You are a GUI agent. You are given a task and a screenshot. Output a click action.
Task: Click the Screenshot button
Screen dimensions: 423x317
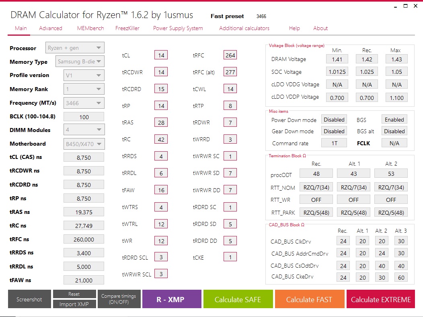click(x=29, y=299)
